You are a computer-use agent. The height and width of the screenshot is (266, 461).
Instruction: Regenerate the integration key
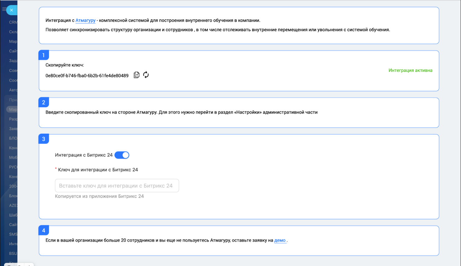pyautogui.click(x=146, y=75)
